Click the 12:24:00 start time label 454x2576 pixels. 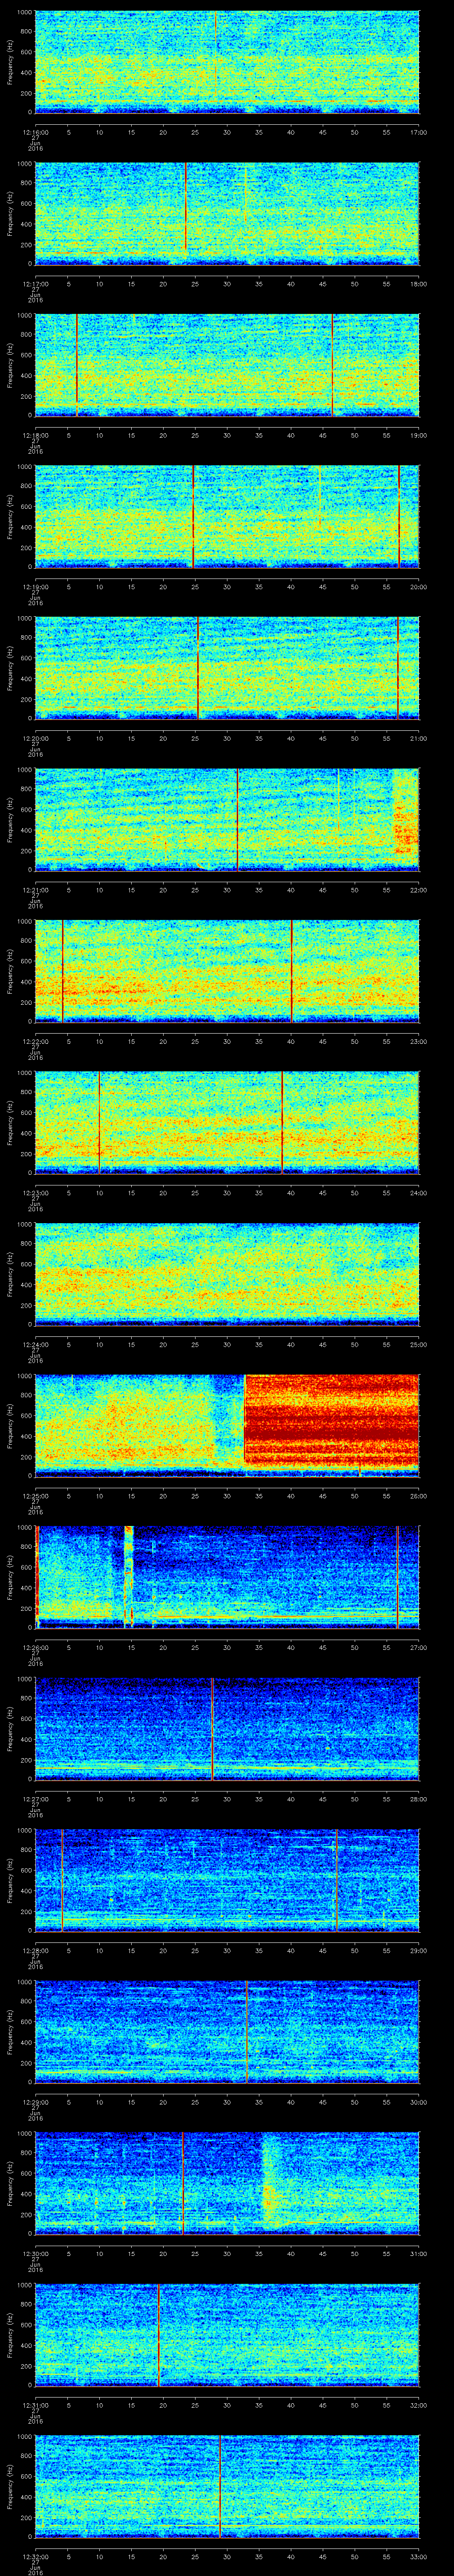pyautogui.click(x=35, y=1344)
